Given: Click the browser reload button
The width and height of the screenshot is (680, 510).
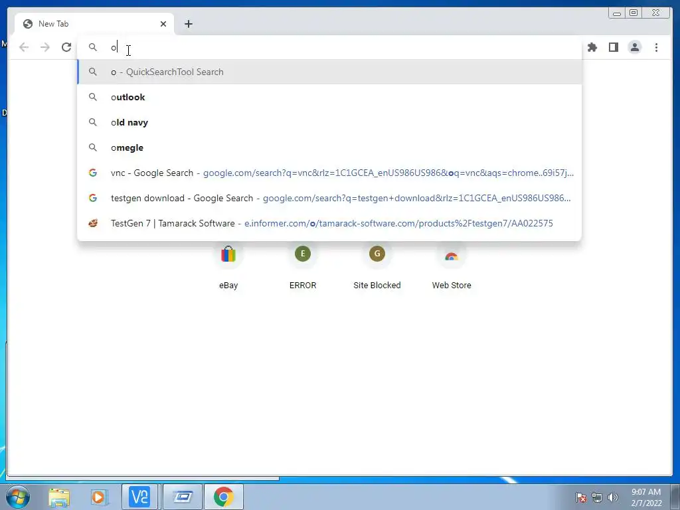Looking at the screenshot, I should [66, 47].
